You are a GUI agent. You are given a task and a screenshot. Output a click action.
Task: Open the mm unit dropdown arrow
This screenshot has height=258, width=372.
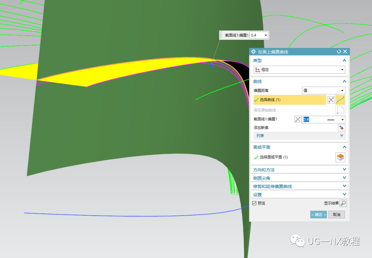click(x=342, y=120)
